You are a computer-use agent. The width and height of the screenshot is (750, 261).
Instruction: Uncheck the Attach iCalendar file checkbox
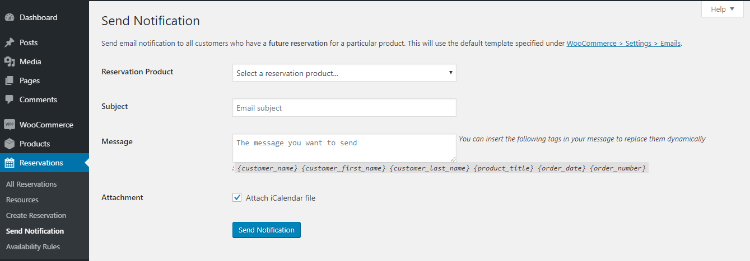pos(237,197)
